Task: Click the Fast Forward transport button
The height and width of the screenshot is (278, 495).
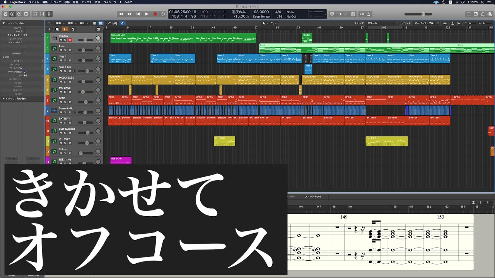Action: [130, 14]
